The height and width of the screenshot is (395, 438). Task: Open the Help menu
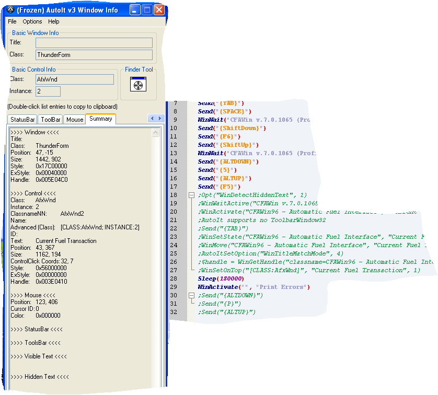point(54,21)
